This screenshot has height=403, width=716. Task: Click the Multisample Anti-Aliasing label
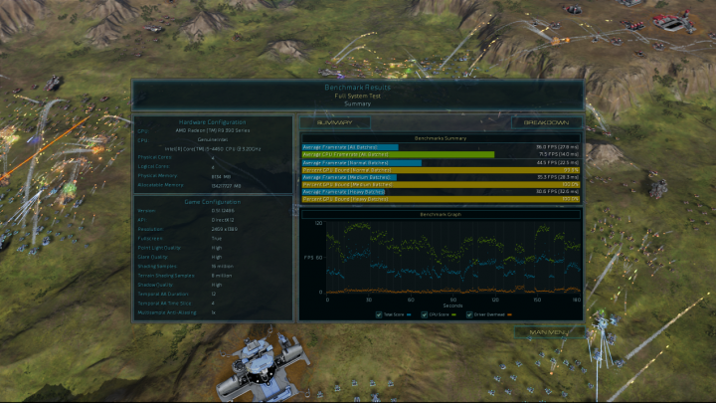[167, 312]
